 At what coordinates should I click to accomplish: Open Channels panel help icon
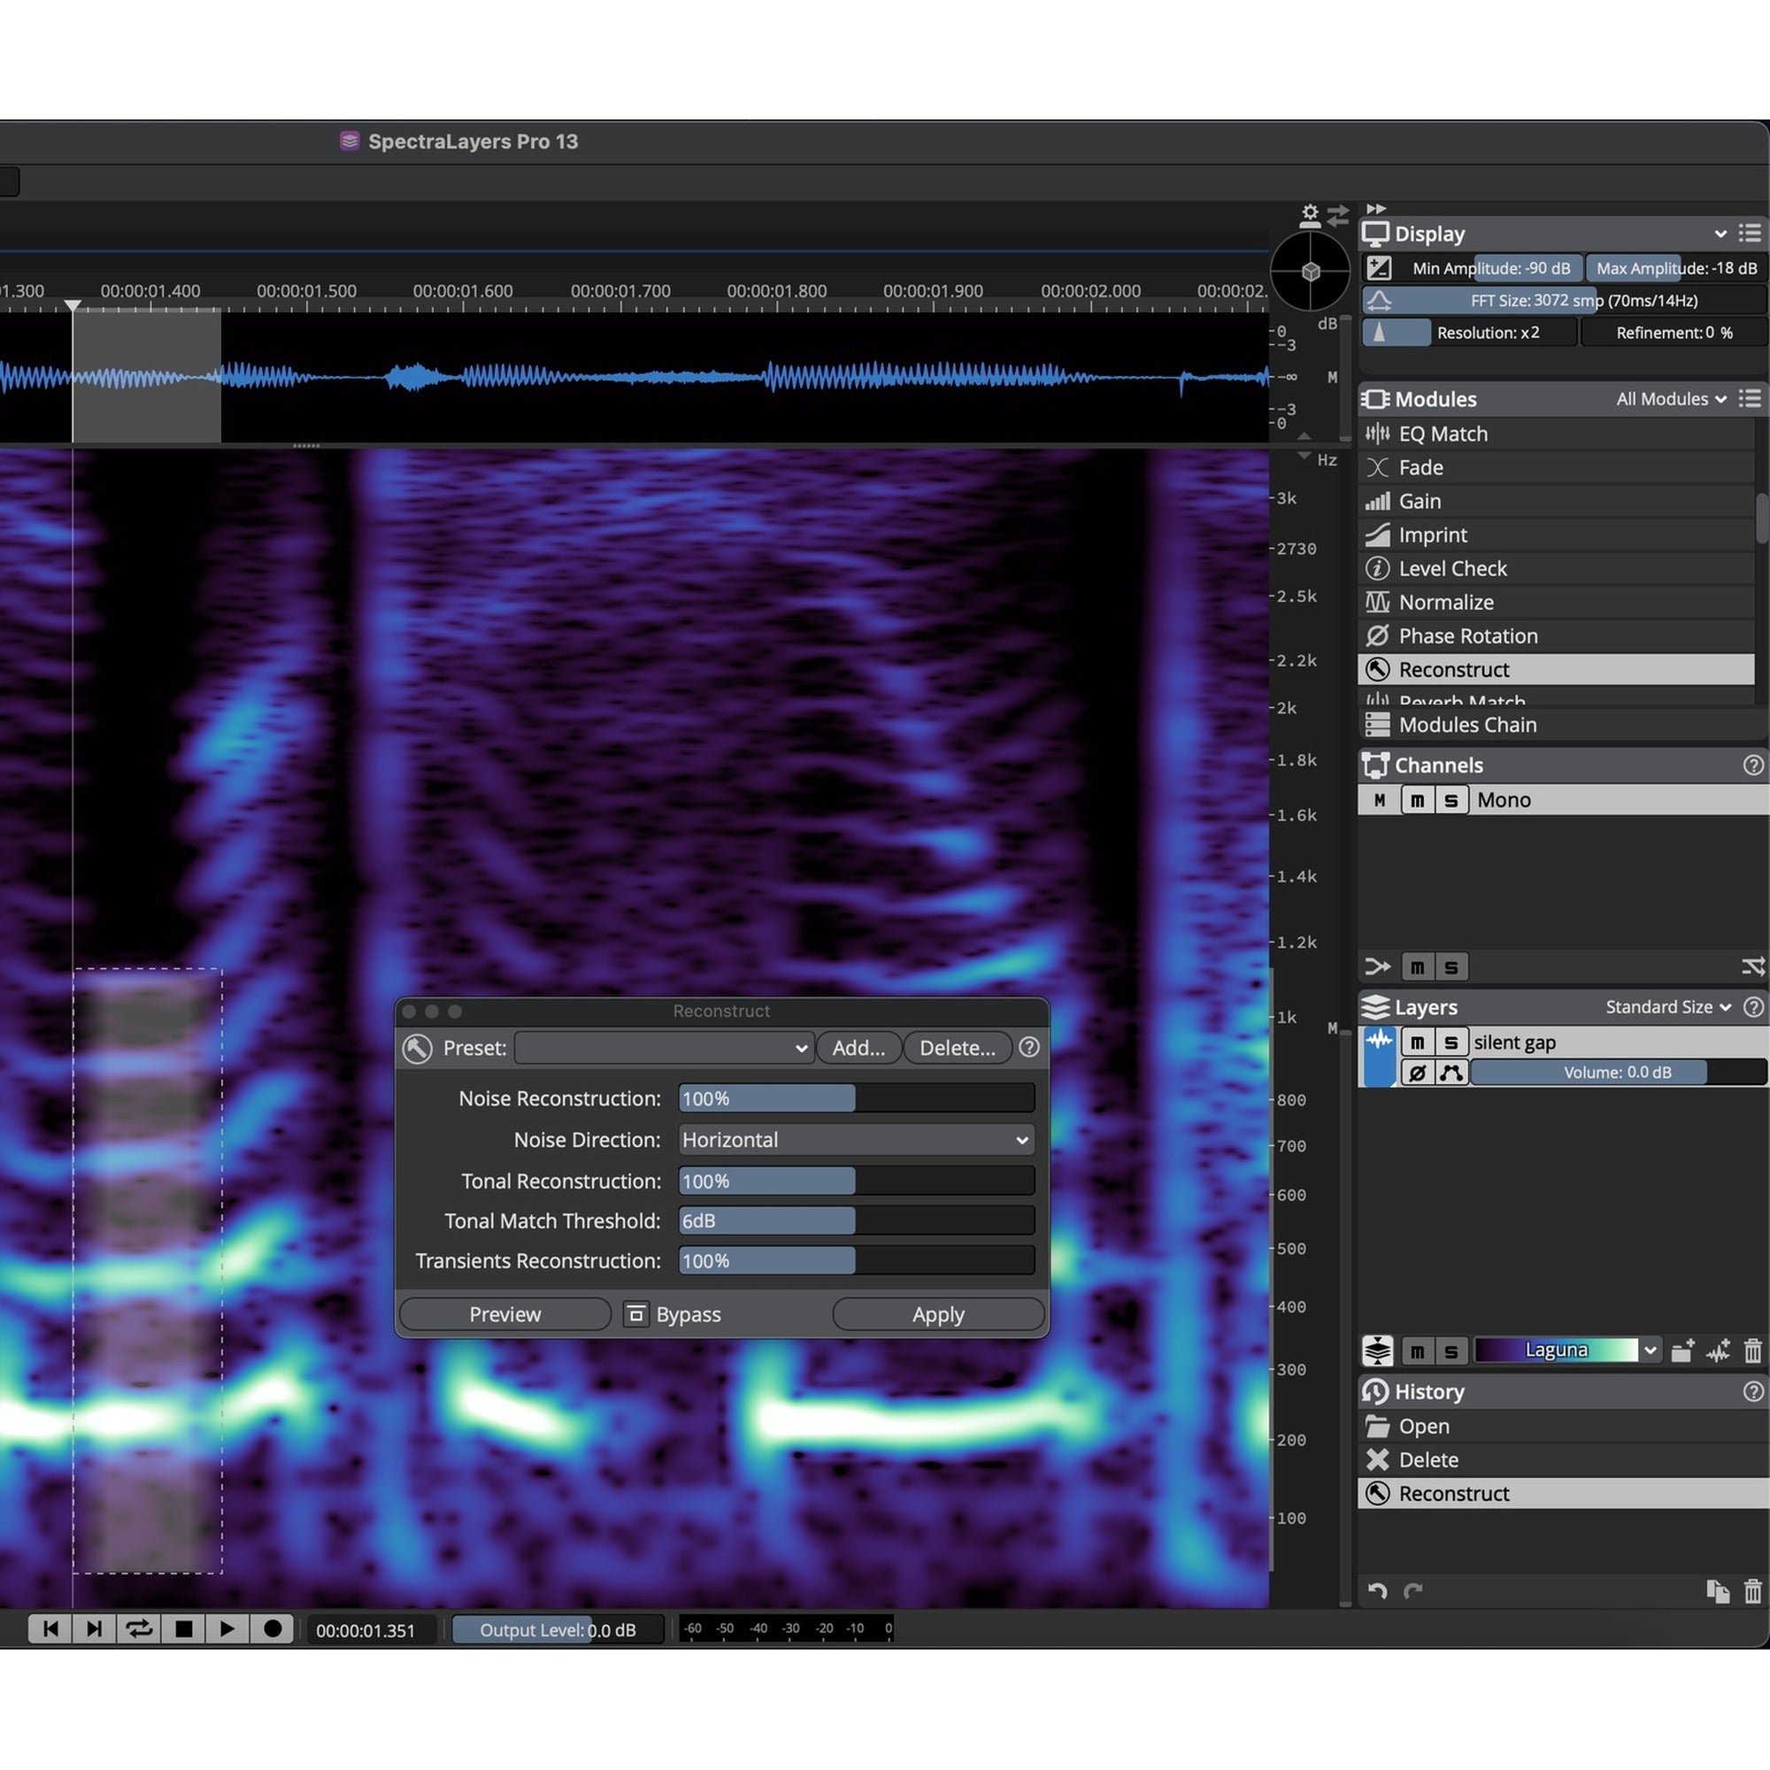[1753, 765]
